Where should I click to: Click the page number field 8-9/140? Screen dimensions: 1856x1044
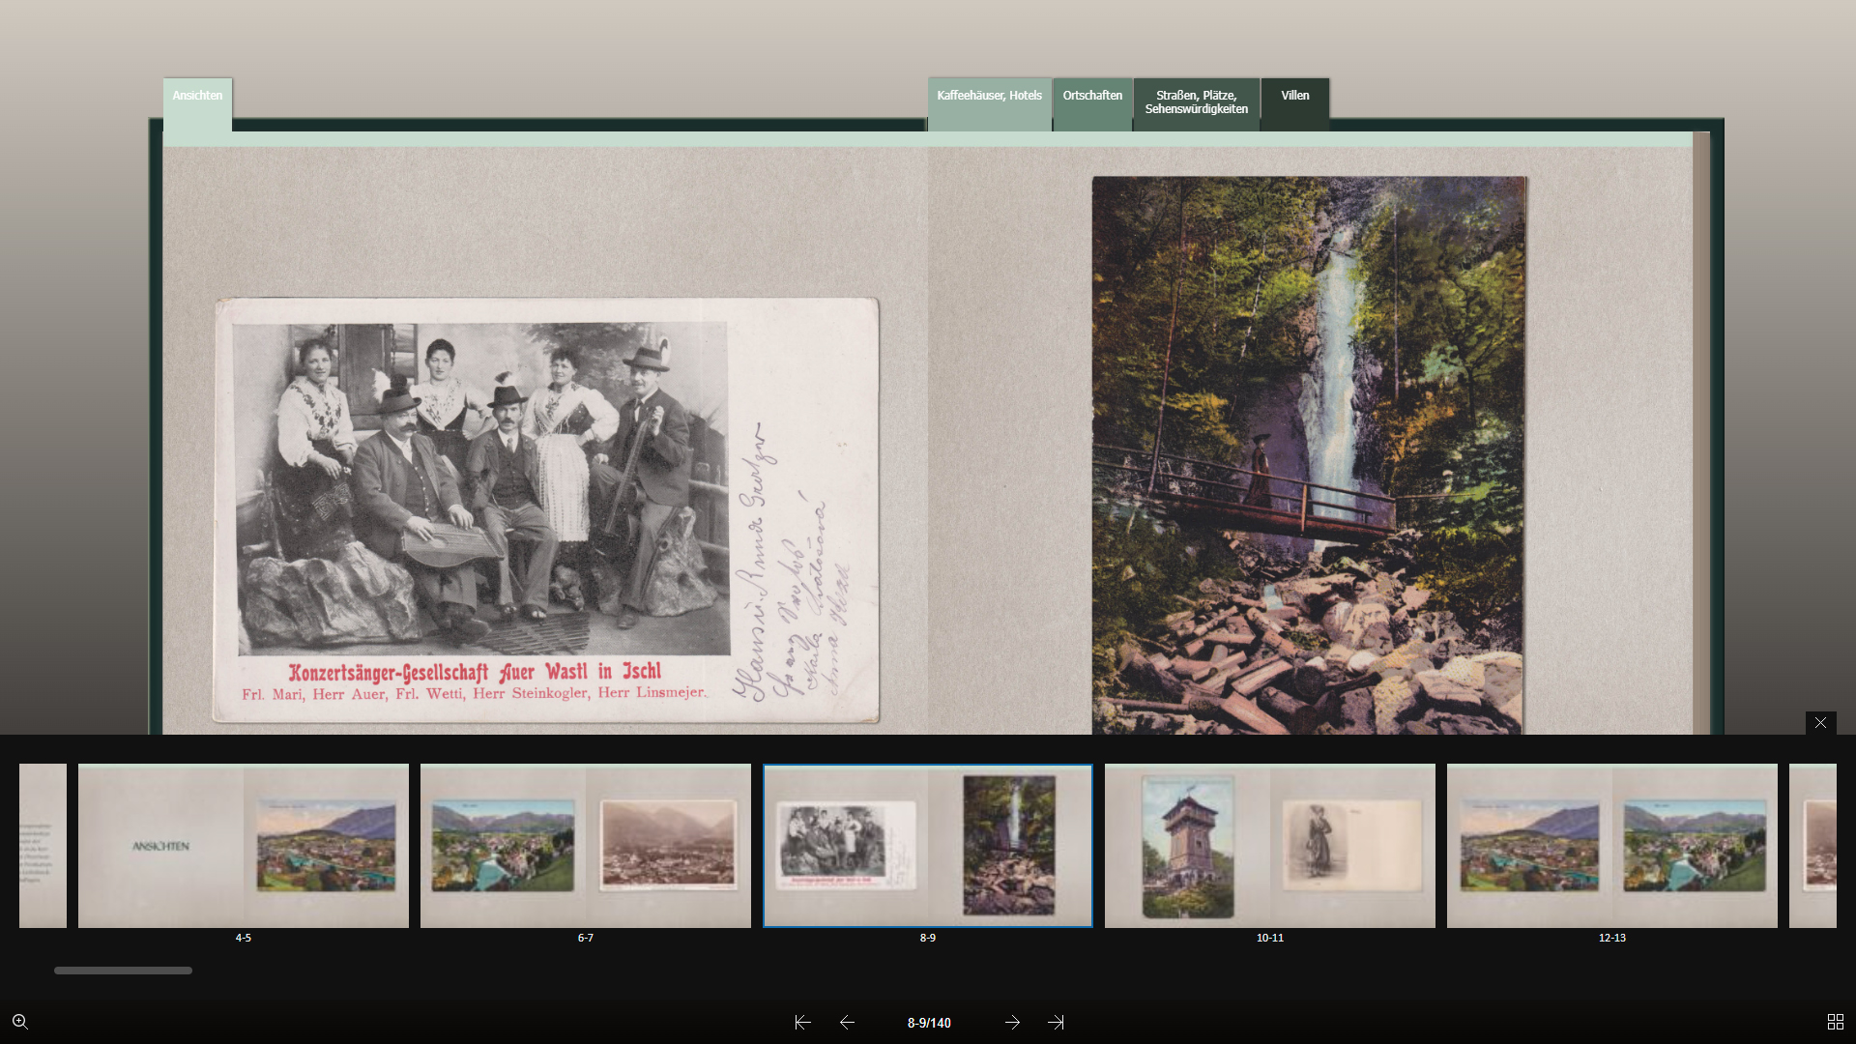929,1023
